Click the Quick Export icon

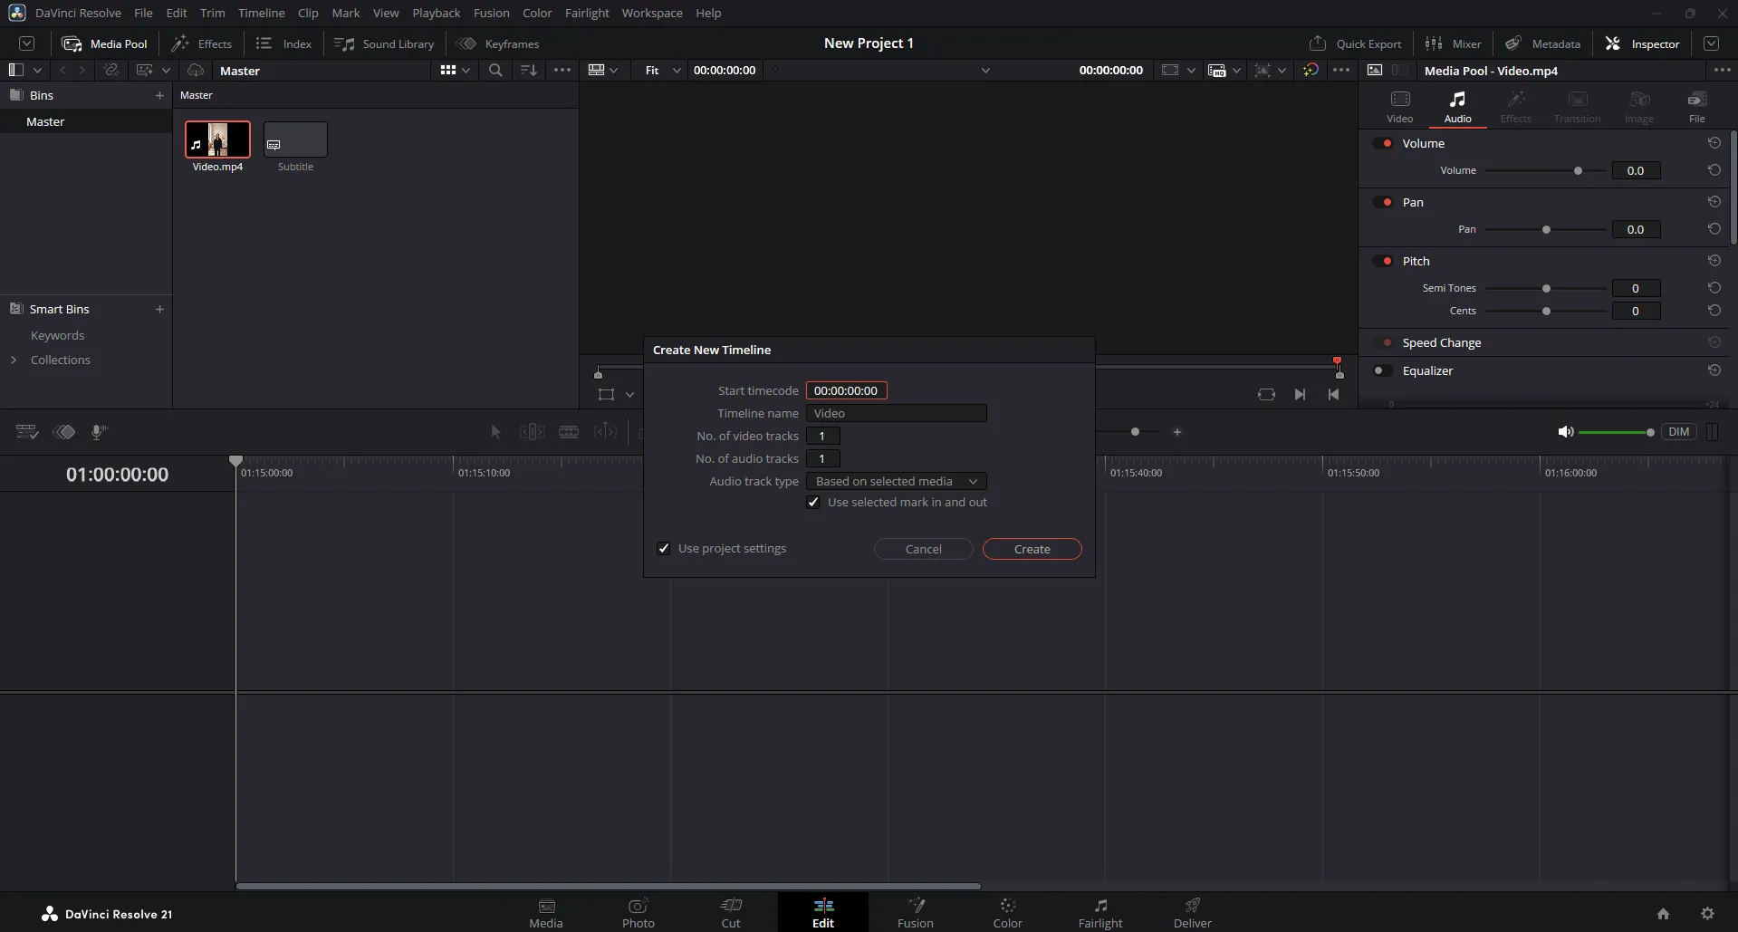coord(1318,43)
